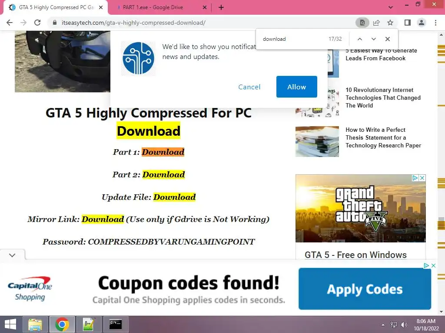
Task: Open the network tray icon
Action: point(394,325)
